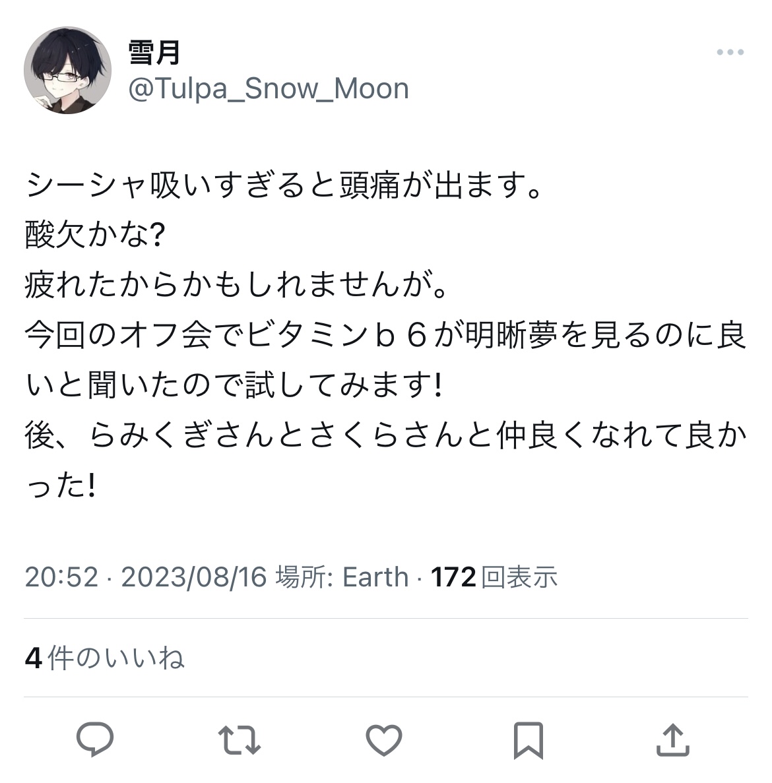Open the reply speech bubble icon
This screenshot has height=783, width=772.
[x=95, y=739]
